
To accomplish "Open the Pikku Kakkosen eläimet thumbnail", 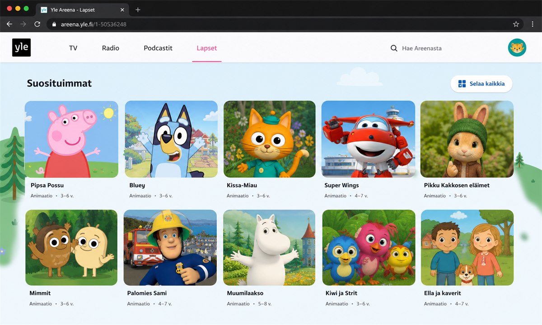I will pos(467,139).
